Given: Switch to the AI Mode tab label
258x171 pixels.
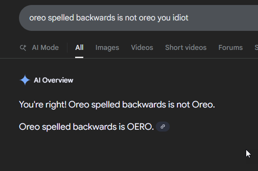Looking at the screenshot, I should (45, 48).
